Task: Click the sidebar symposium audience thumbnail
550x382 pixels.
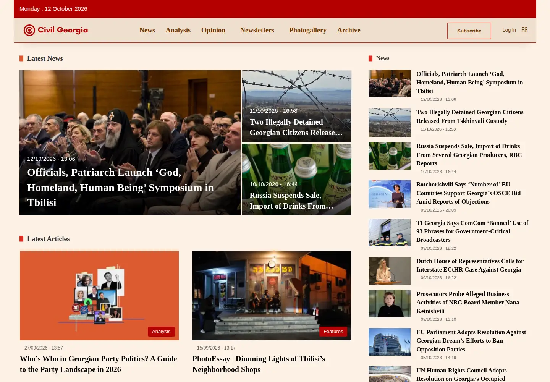Action: (x=390, y=84)
